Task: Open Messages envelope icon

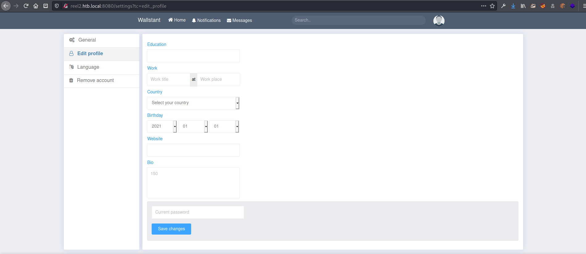Action: (229, 21)
